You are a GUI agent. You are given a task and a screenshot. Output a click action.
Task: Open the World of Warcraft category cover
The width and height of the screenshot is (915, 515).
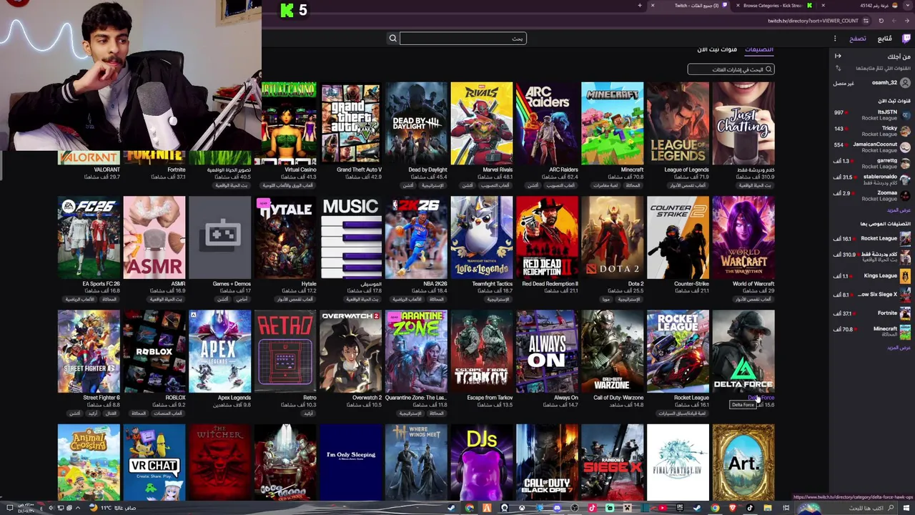[743, 237]
